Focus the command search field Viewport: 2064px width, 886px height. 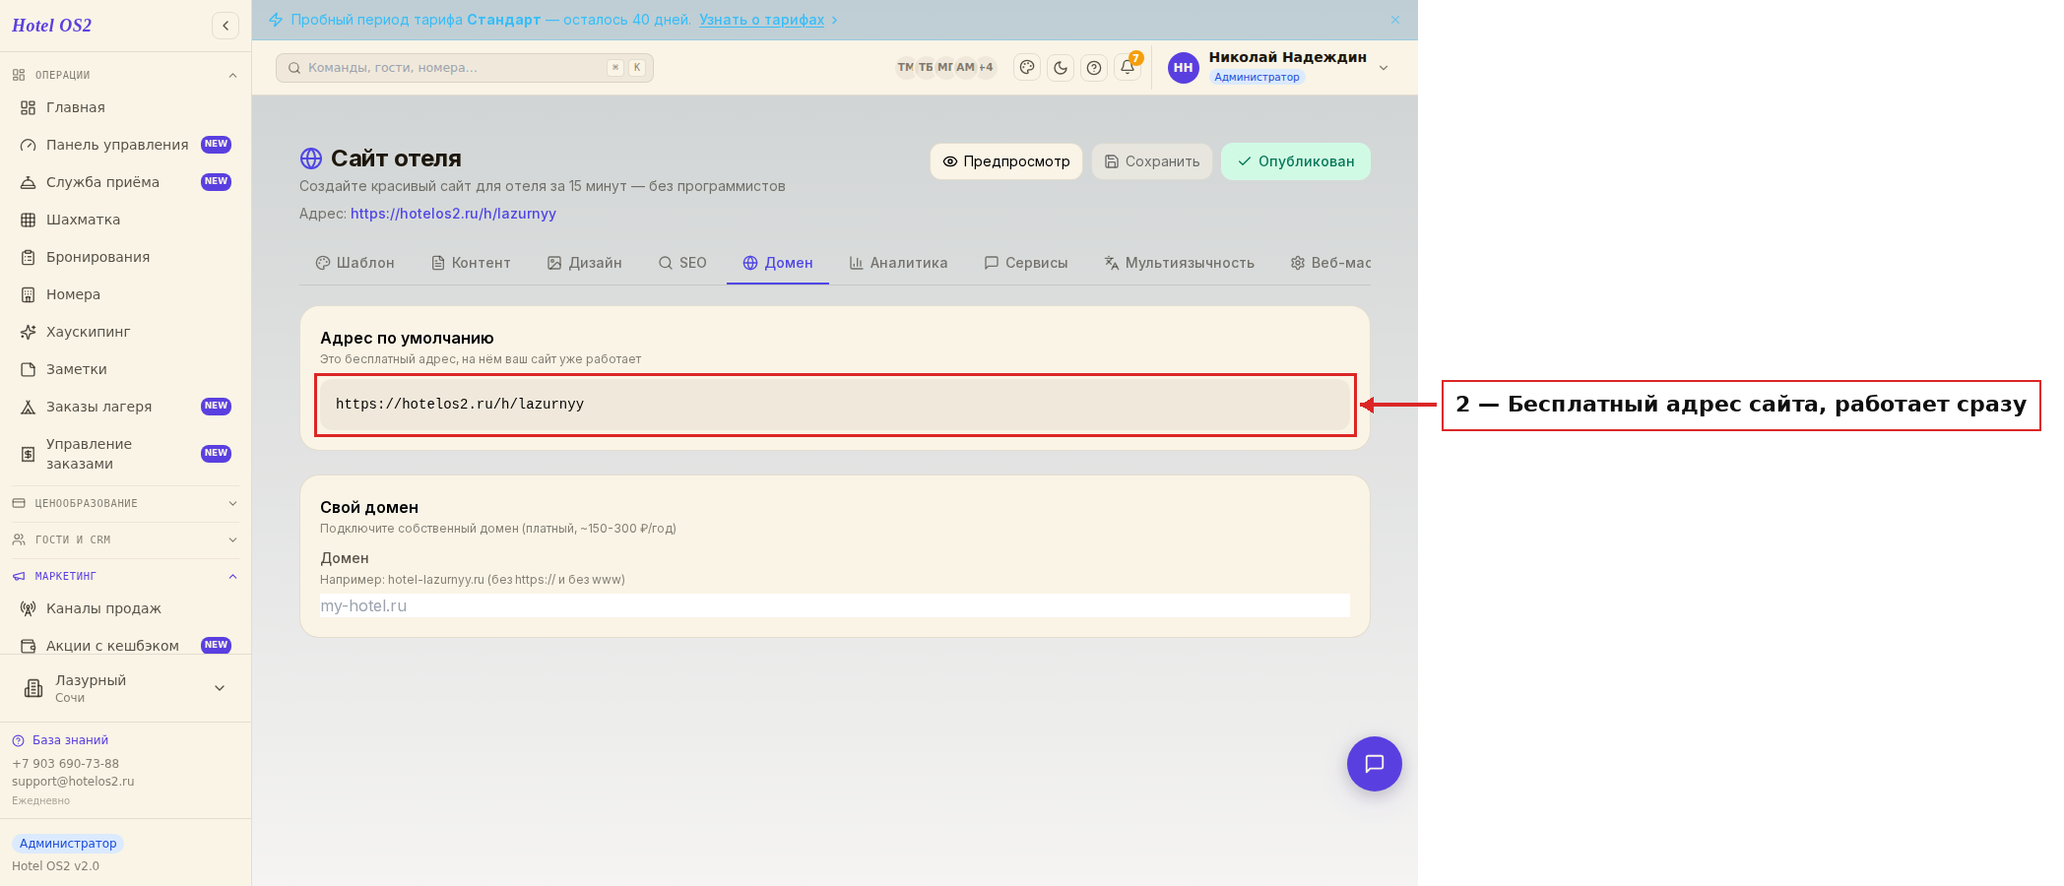click(x=465, y=68)
